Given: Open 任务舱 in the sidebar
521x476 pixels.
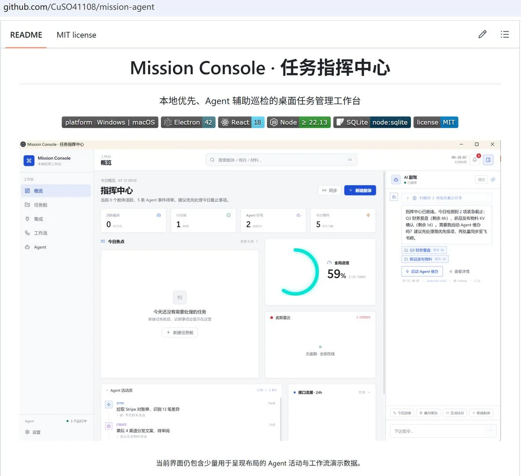Looking at the screenshot, I should pos(55,205).
